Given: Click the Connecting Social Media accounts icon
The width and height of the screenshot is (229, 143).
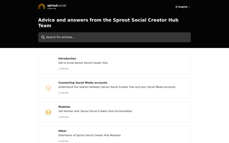Looking at the screenshot, I should [x=48, y=88].
